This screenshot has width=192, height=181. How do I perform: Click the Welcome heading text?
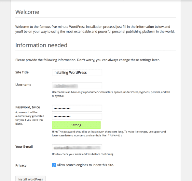pos(27,12)
